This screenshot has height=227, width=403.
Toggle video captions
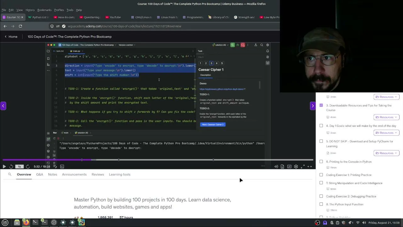pyautogui.click(x=289, y=166)
